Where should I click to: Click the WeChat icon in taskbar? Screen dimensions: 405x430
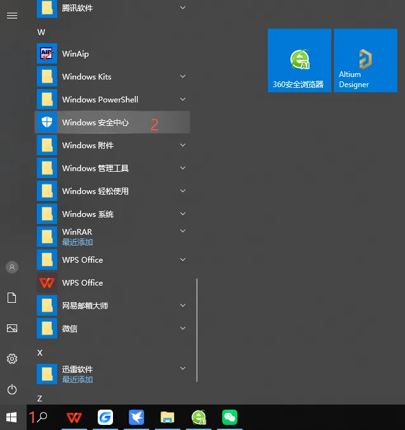tap(230, 417)
